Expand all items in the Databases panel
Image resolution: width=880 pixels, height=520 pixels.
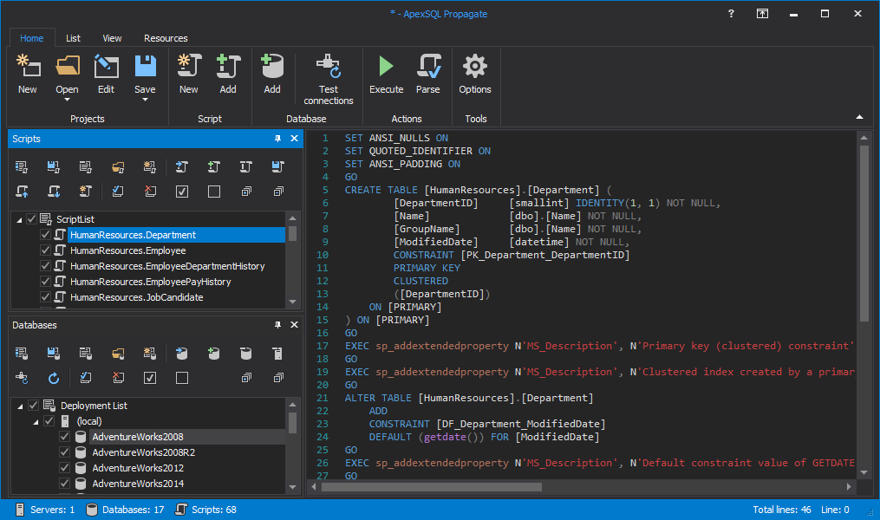point(246,378)
